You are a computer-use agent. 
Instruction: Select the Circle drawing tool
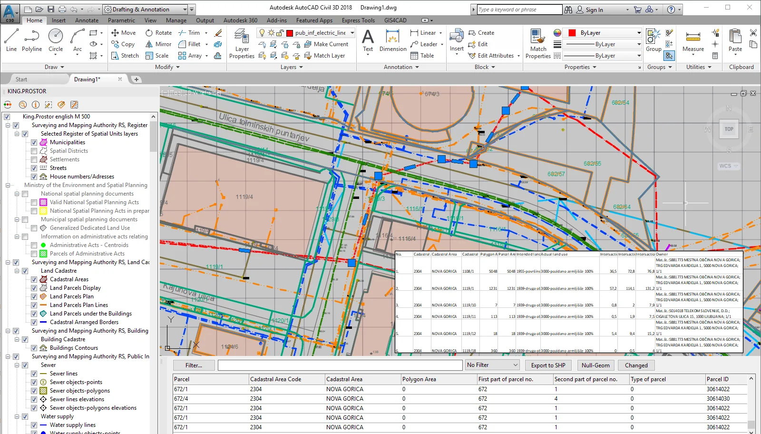(56, 39)
